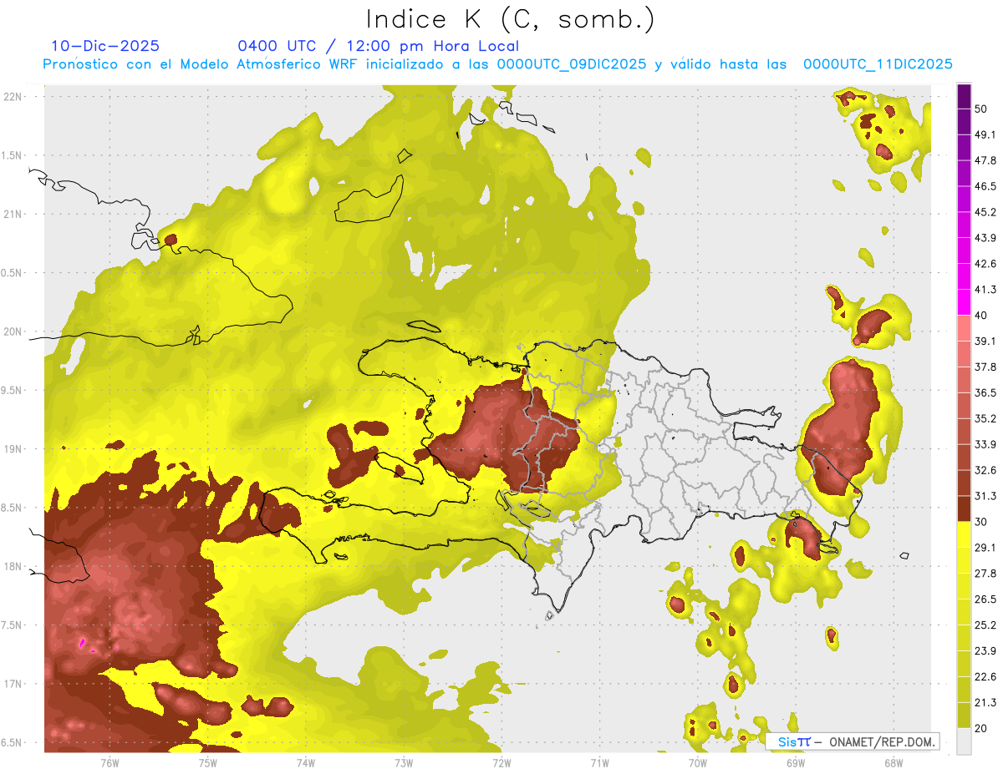Click legend value '40'
This screenshot has width=1003, height=774.
[981, 316]
